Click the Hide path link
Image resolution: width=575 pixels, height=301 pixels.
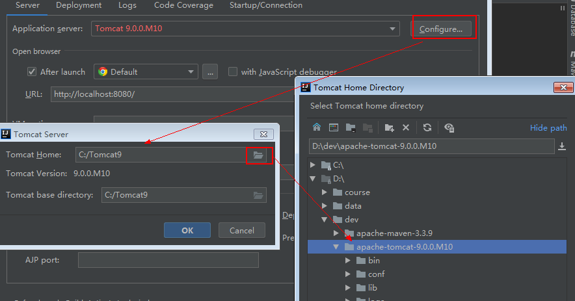(548, 127)
